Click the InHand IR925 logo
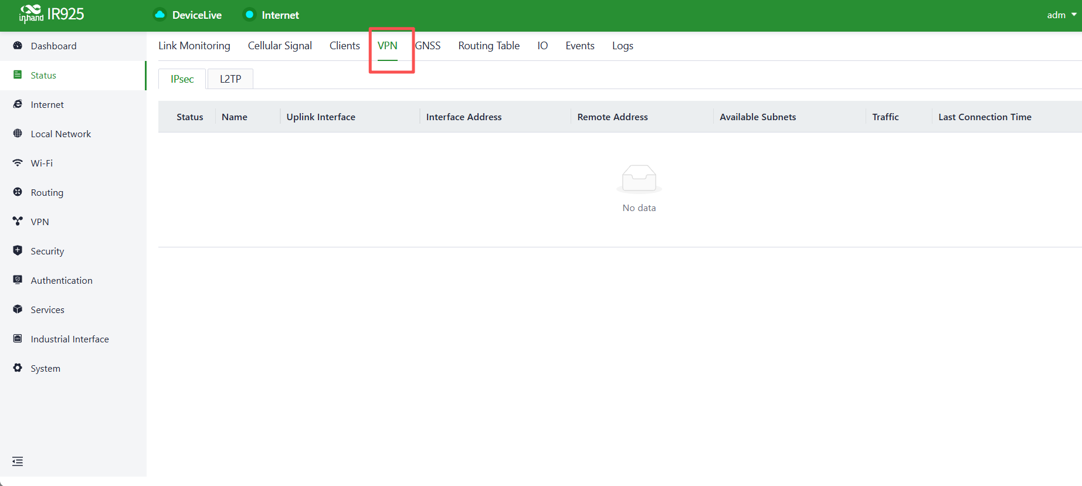Screen dimensions: 1082x486 [x=52, y=13]
